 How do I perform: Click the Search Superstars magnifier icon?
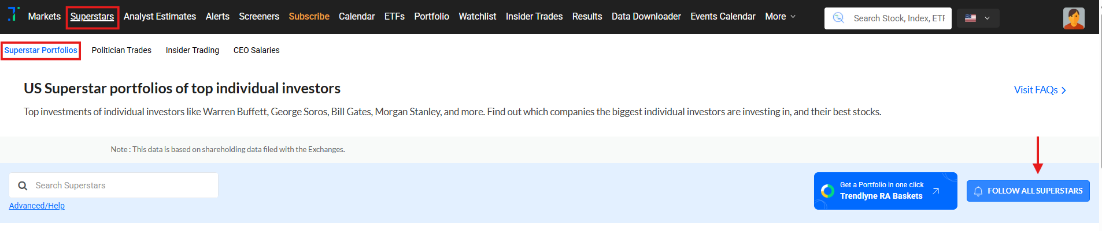(x=23, y=185)
